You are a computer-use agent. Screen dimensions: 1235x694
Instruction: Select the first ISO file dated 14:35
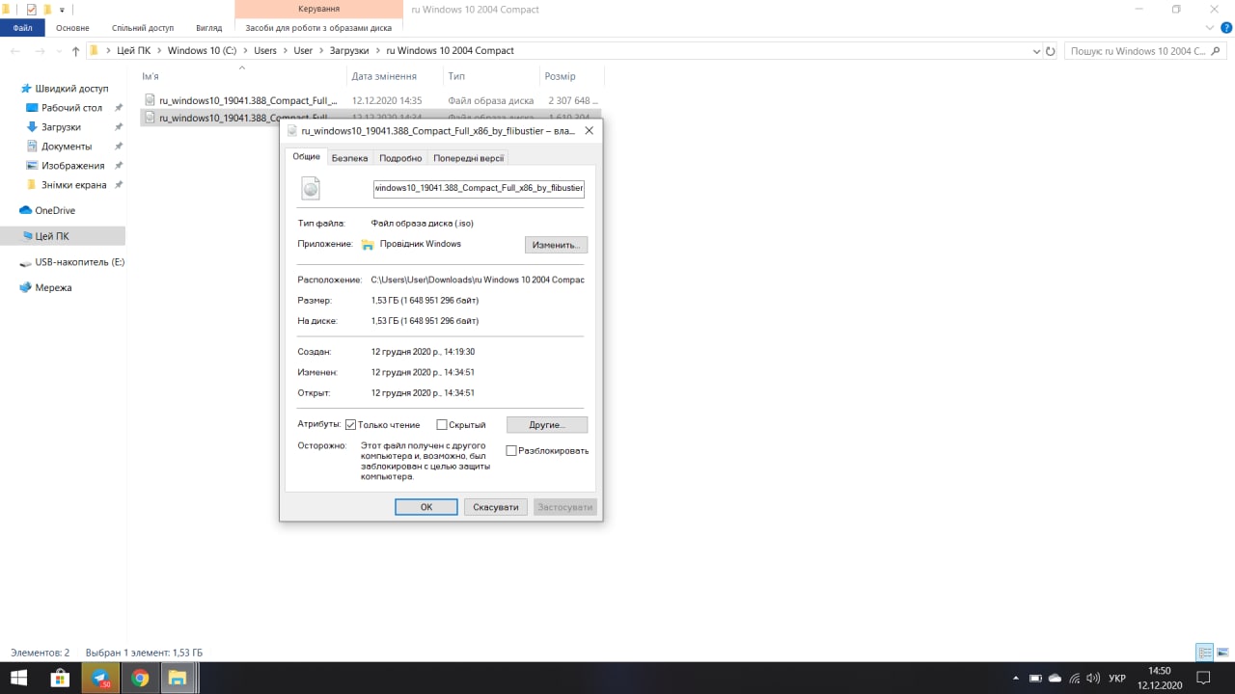pos(372,100)
